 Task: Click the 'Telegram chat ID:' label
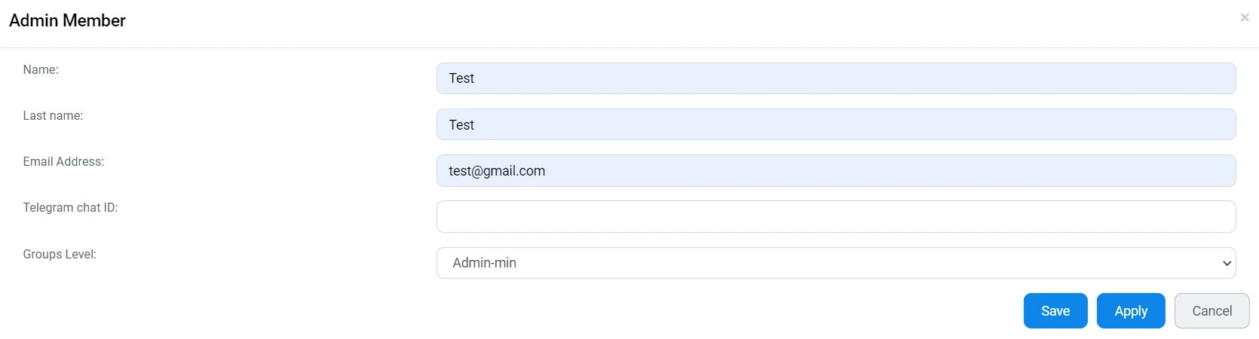click(x=70, y=208)
